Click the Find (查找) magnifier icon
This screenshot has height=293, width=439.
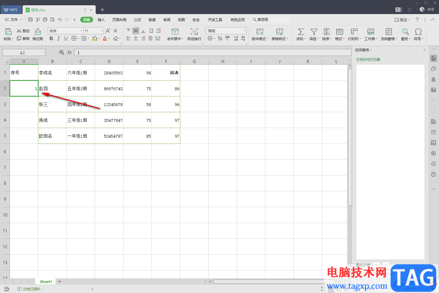[405, 32]
